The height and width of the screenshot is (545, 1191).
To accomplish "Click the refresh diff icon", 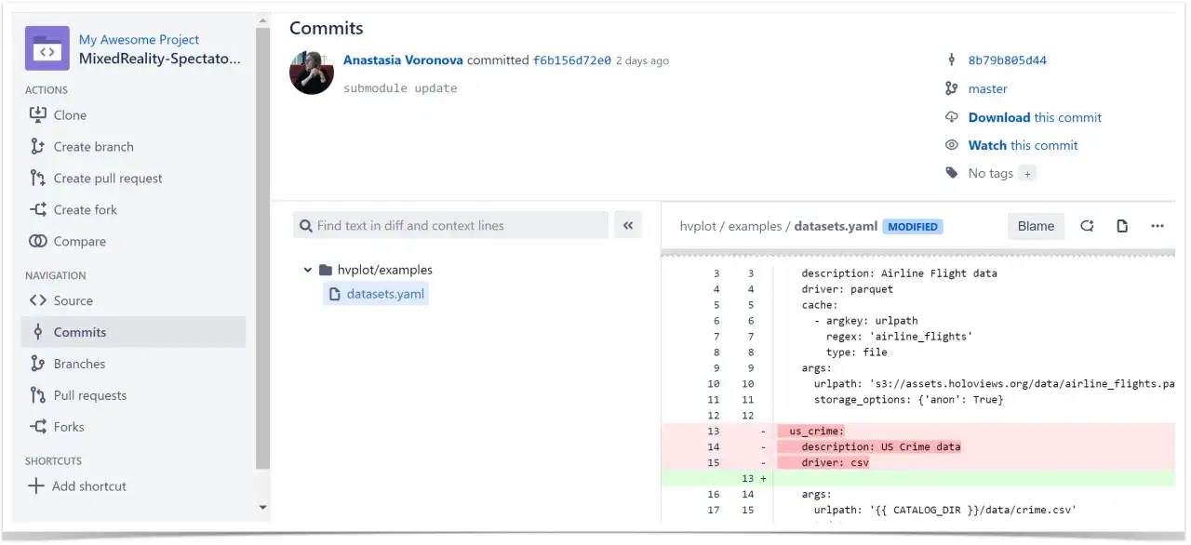I will click(x=1087, y=226).
